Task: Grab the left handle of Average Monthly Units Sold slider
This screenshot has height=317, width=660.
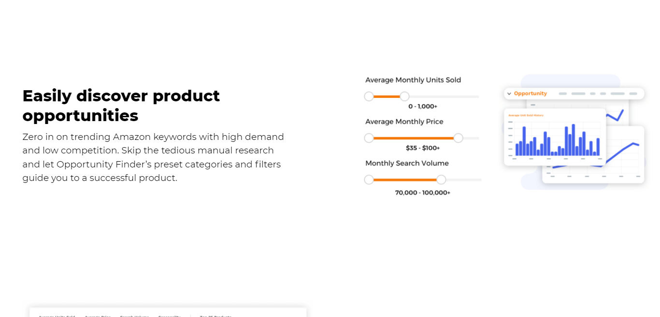Action: click(369, 96)
